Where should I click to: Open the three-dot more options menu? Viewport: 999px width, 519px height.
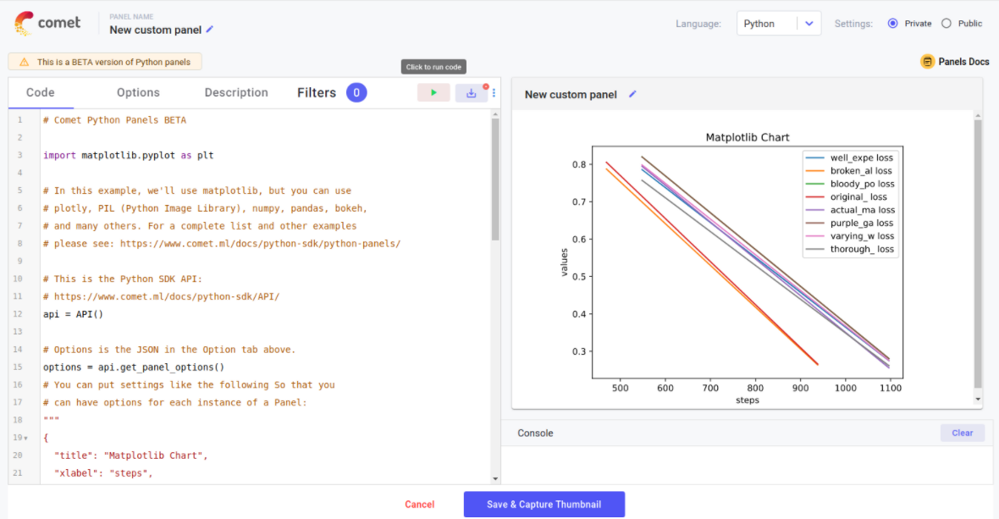(494, 93)
